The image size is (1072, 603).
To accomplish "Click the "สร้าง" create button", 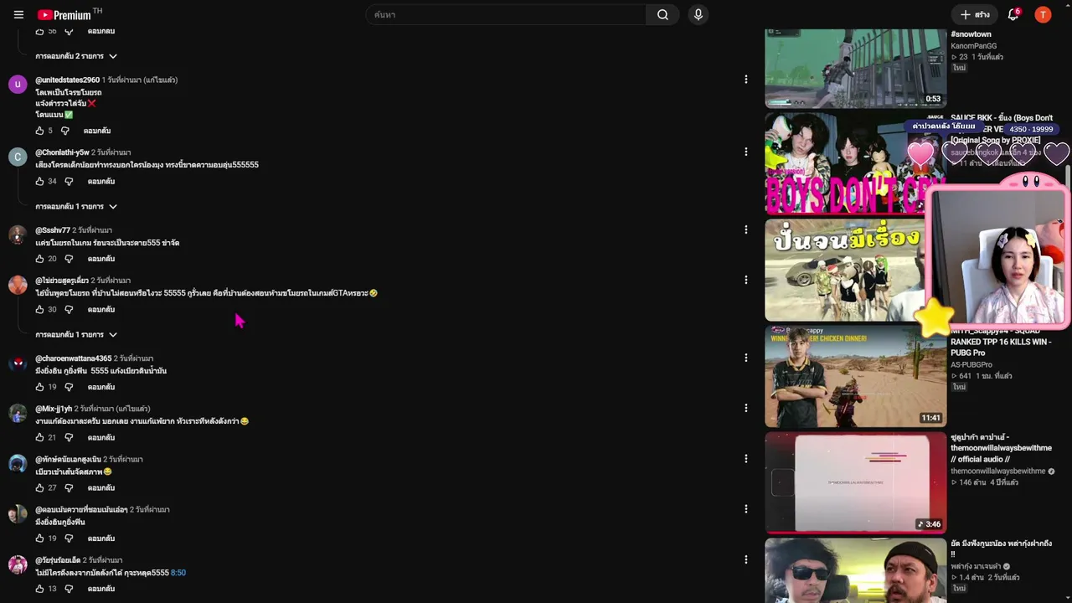I will (974, 15).
